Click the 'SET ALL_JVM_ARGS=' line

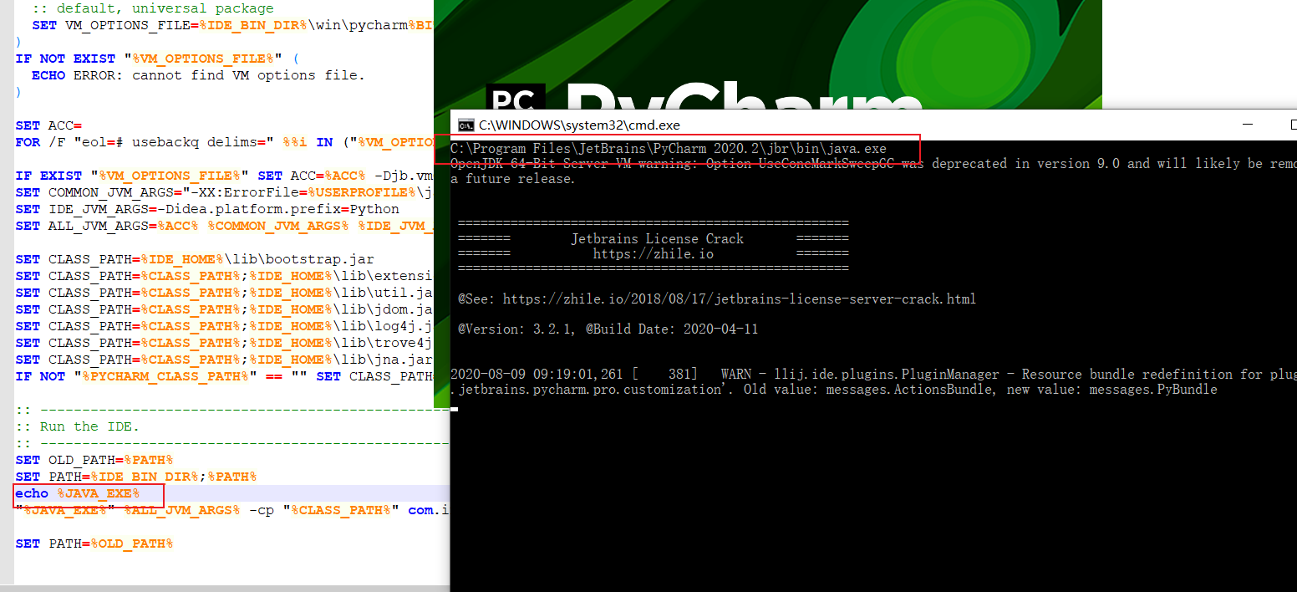click(224, 226)
